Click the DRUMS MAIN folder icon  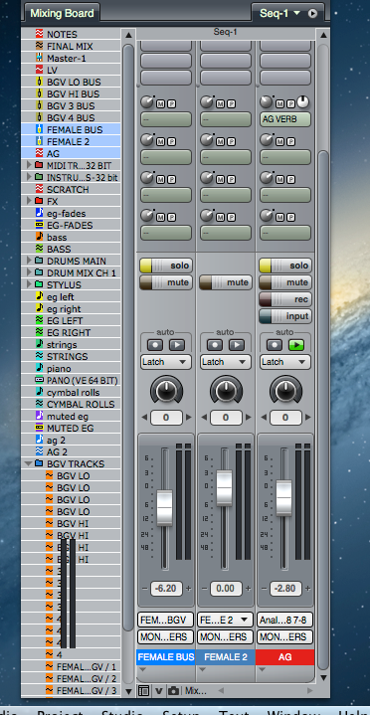(39, 261)
